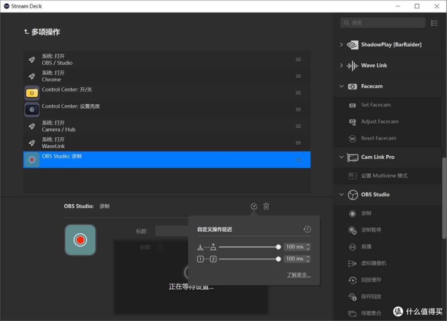Select the 系统: 打开 Chrome row
Viewport: 447px width, 321px height.
click(x=167, y=76)
